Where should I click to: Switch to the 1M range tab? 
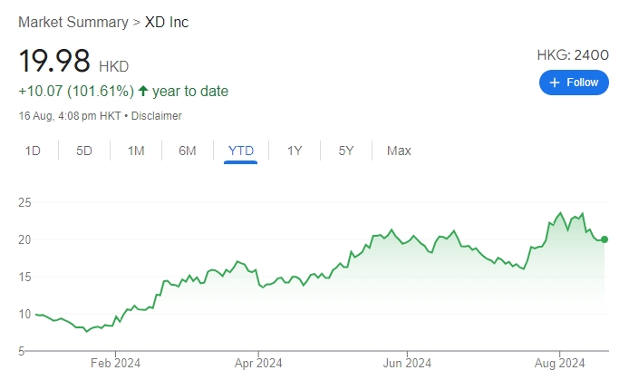[x=136, y=151]
